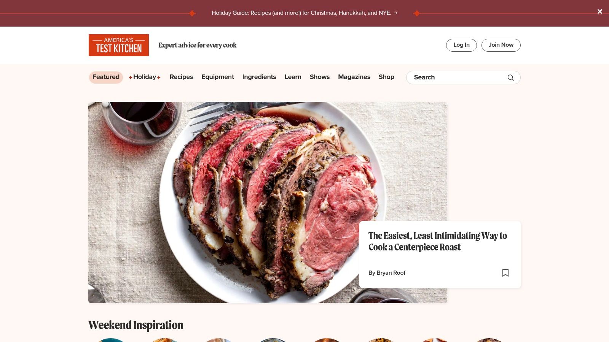Click the Join Now button
Viewport: 609px width, 342px height.
pyautogui.click(x=501, y=45)
